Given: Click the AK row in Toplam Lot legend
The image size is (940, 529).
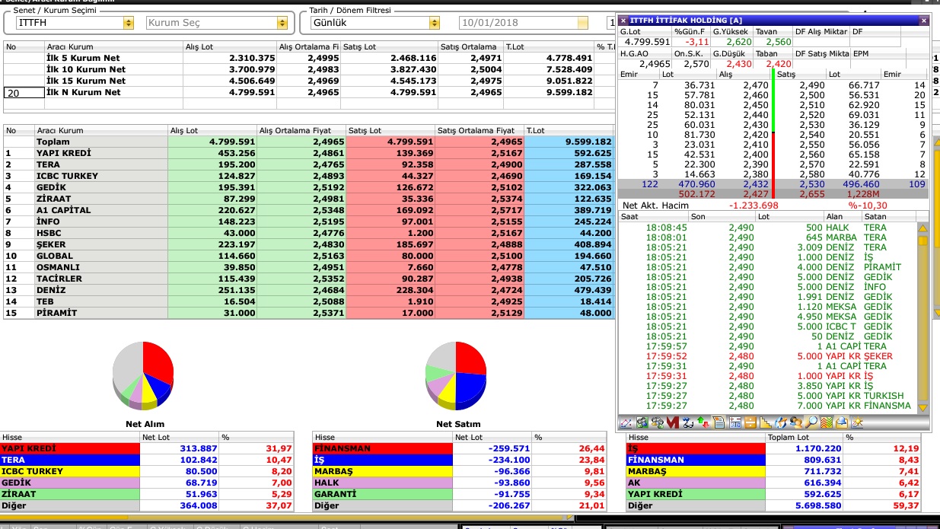Looking at the screenshot, I should (x=773, y=483).
